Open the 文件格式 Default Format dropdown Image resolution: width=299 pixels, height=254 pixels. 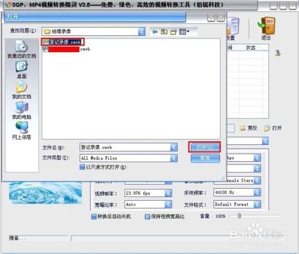(x=257, y=204)
